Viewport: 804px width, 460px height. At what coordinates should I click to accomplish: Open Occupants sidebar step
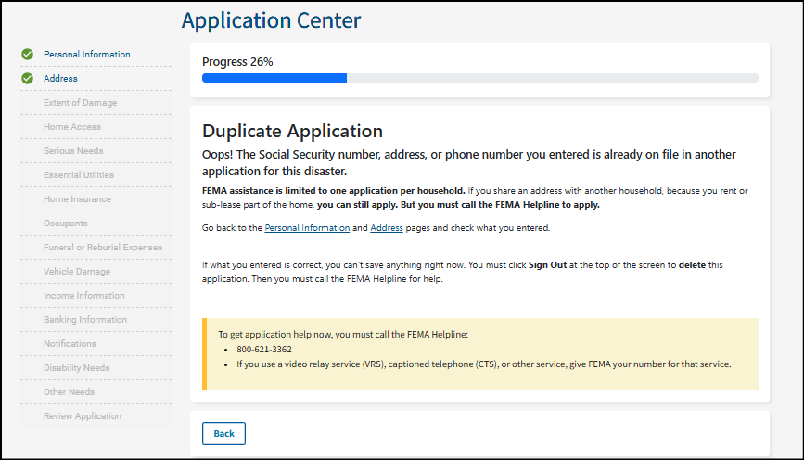[66, 224]
